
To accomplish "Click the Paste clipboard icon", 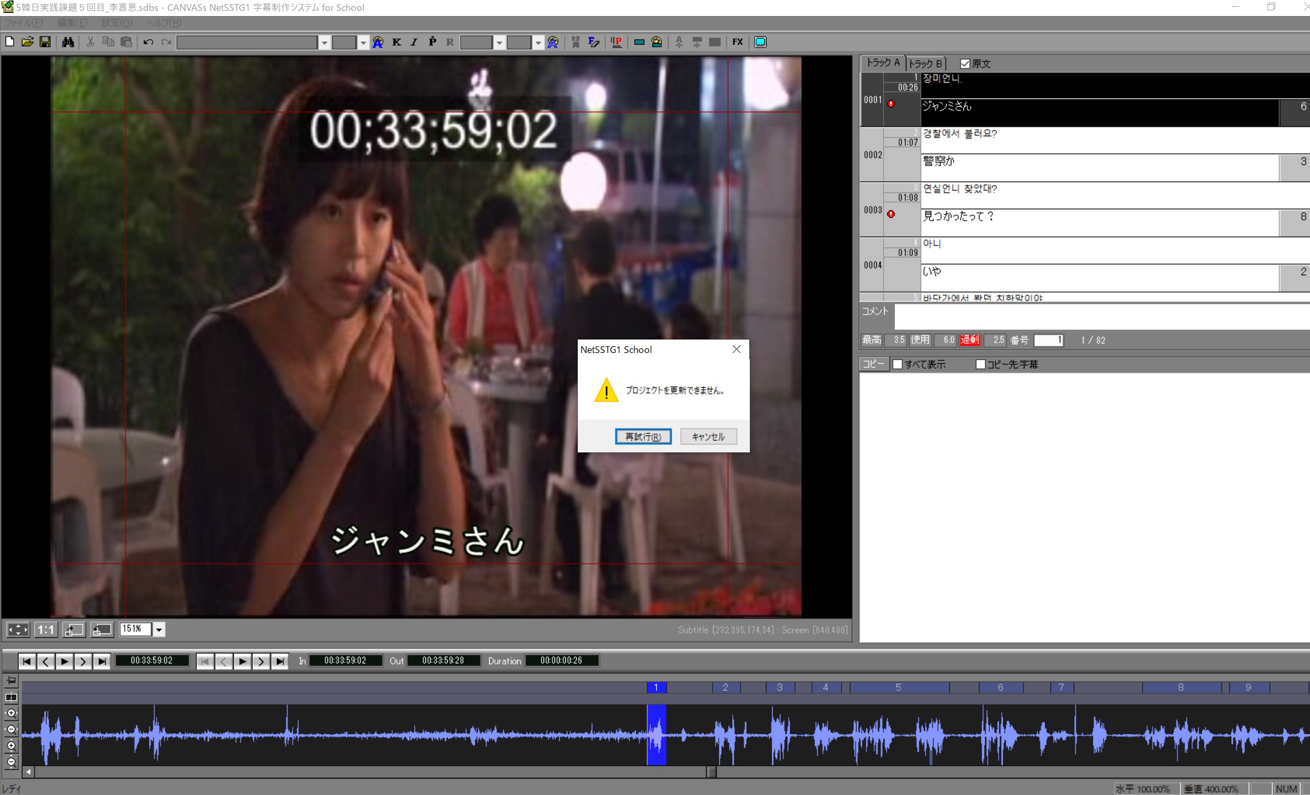I will click(x=126, y=42).
